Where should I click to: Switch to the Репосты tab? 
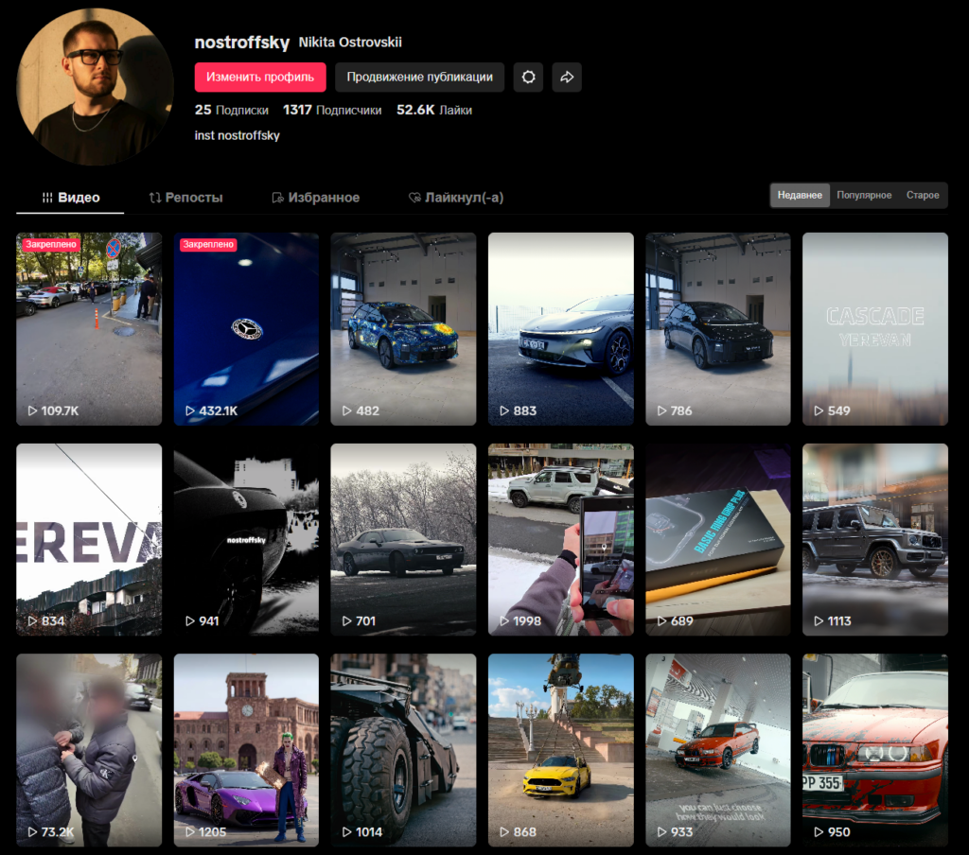click(185, 198)
